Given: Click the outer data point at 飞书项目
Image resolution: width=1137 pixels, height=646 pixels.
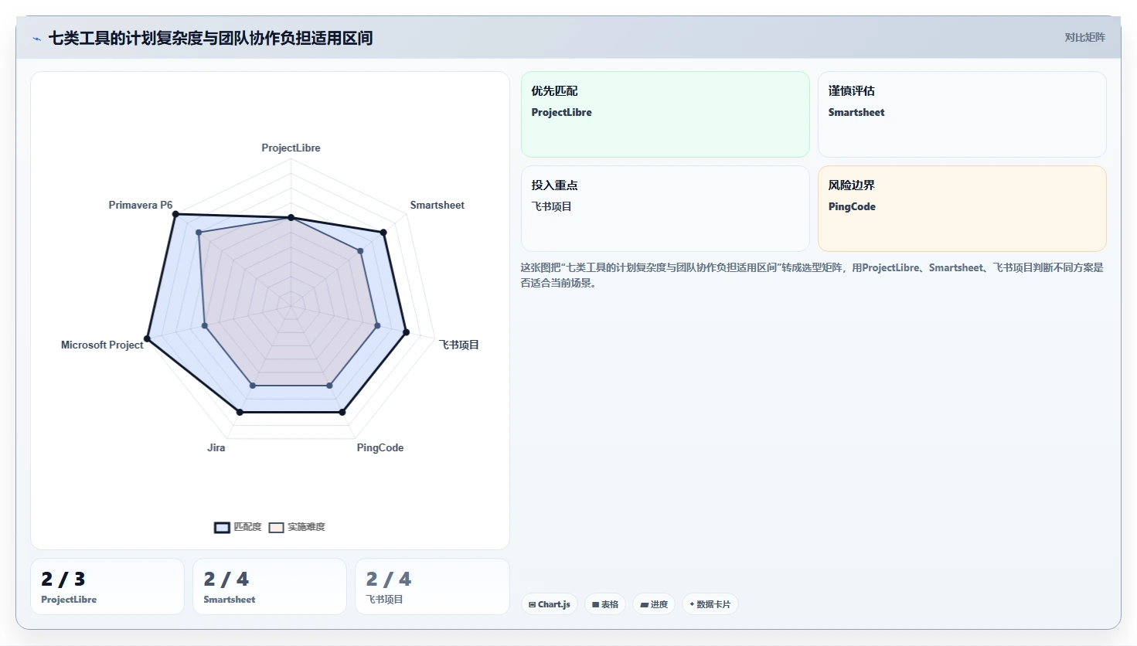Looking at the screenshot, I should pyautogui.click(x=407, y=332).
